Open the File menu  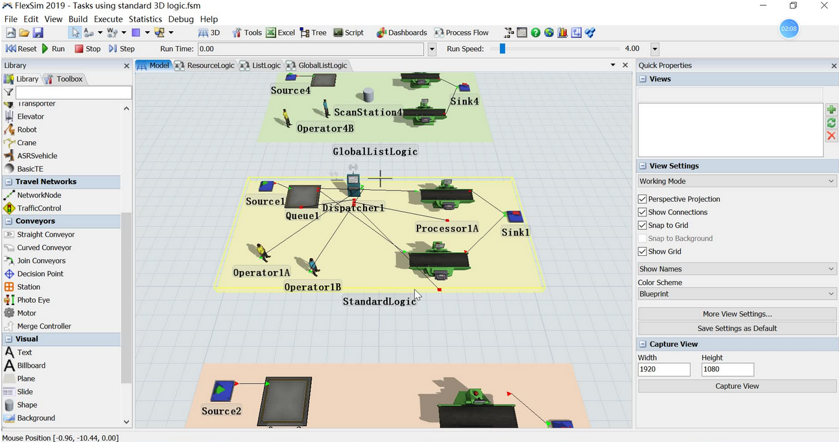(10, 19)
